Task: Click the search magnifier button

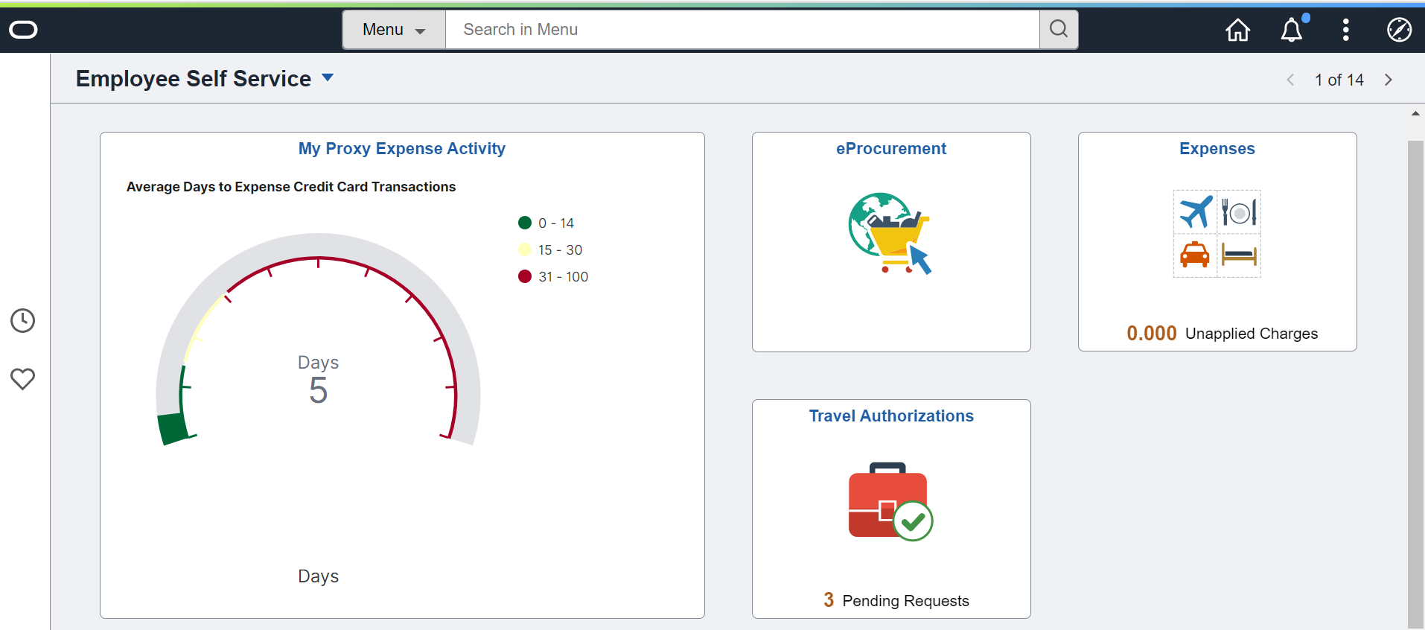Action: [x=1058, y=30]
